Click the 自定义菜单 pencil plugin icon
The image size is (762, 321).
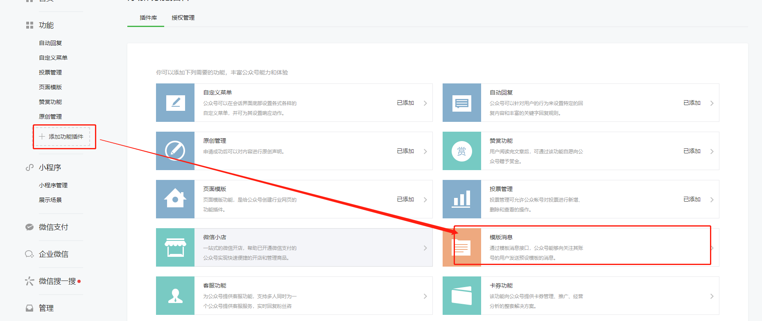[175, 103]
